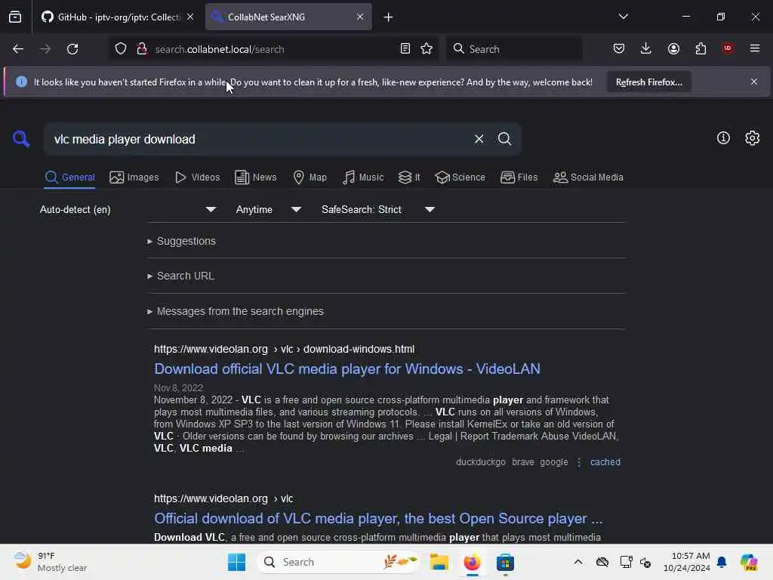The width and height of the screenshot is (773, 580).
Task: Select the Images search category
Action: (134, 177)
